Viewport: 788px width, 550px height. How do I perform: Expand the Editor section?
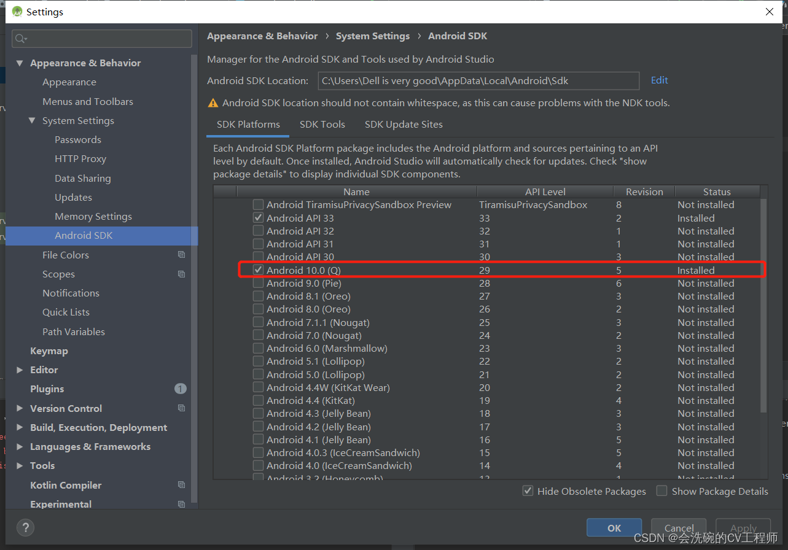pos(20,370)
